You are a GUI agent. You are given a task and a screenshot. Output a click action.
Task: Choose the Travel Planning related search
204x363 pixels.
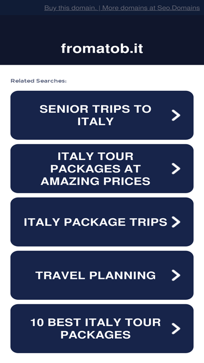pos(102,275)
